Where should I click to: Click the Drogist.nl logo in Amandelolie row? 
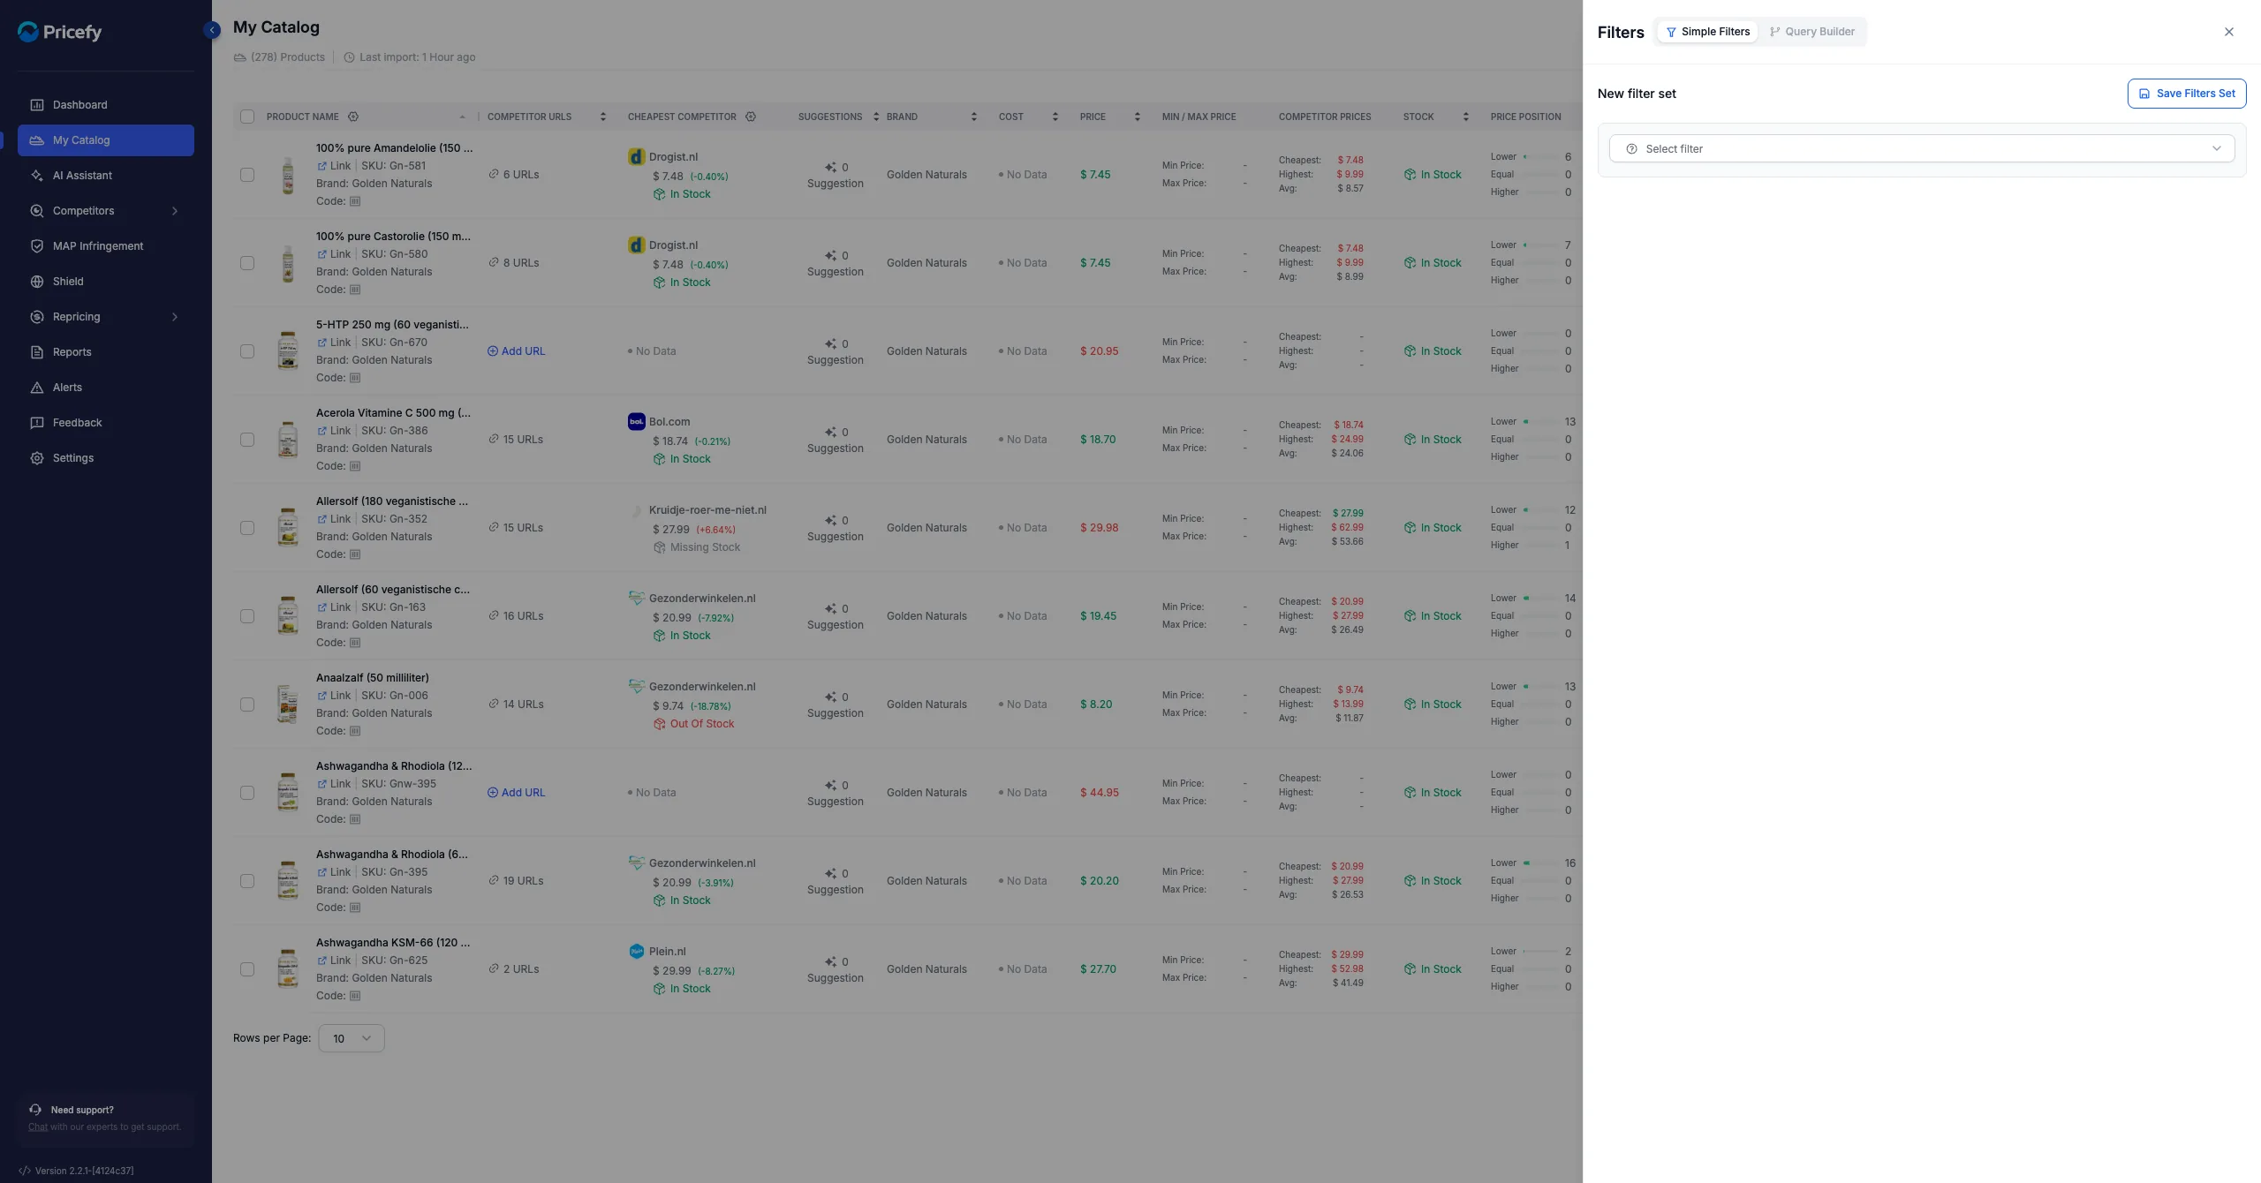(636, 157)
